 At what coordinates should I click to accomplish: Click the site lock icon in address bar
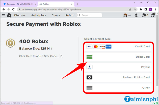pos(19,9)
